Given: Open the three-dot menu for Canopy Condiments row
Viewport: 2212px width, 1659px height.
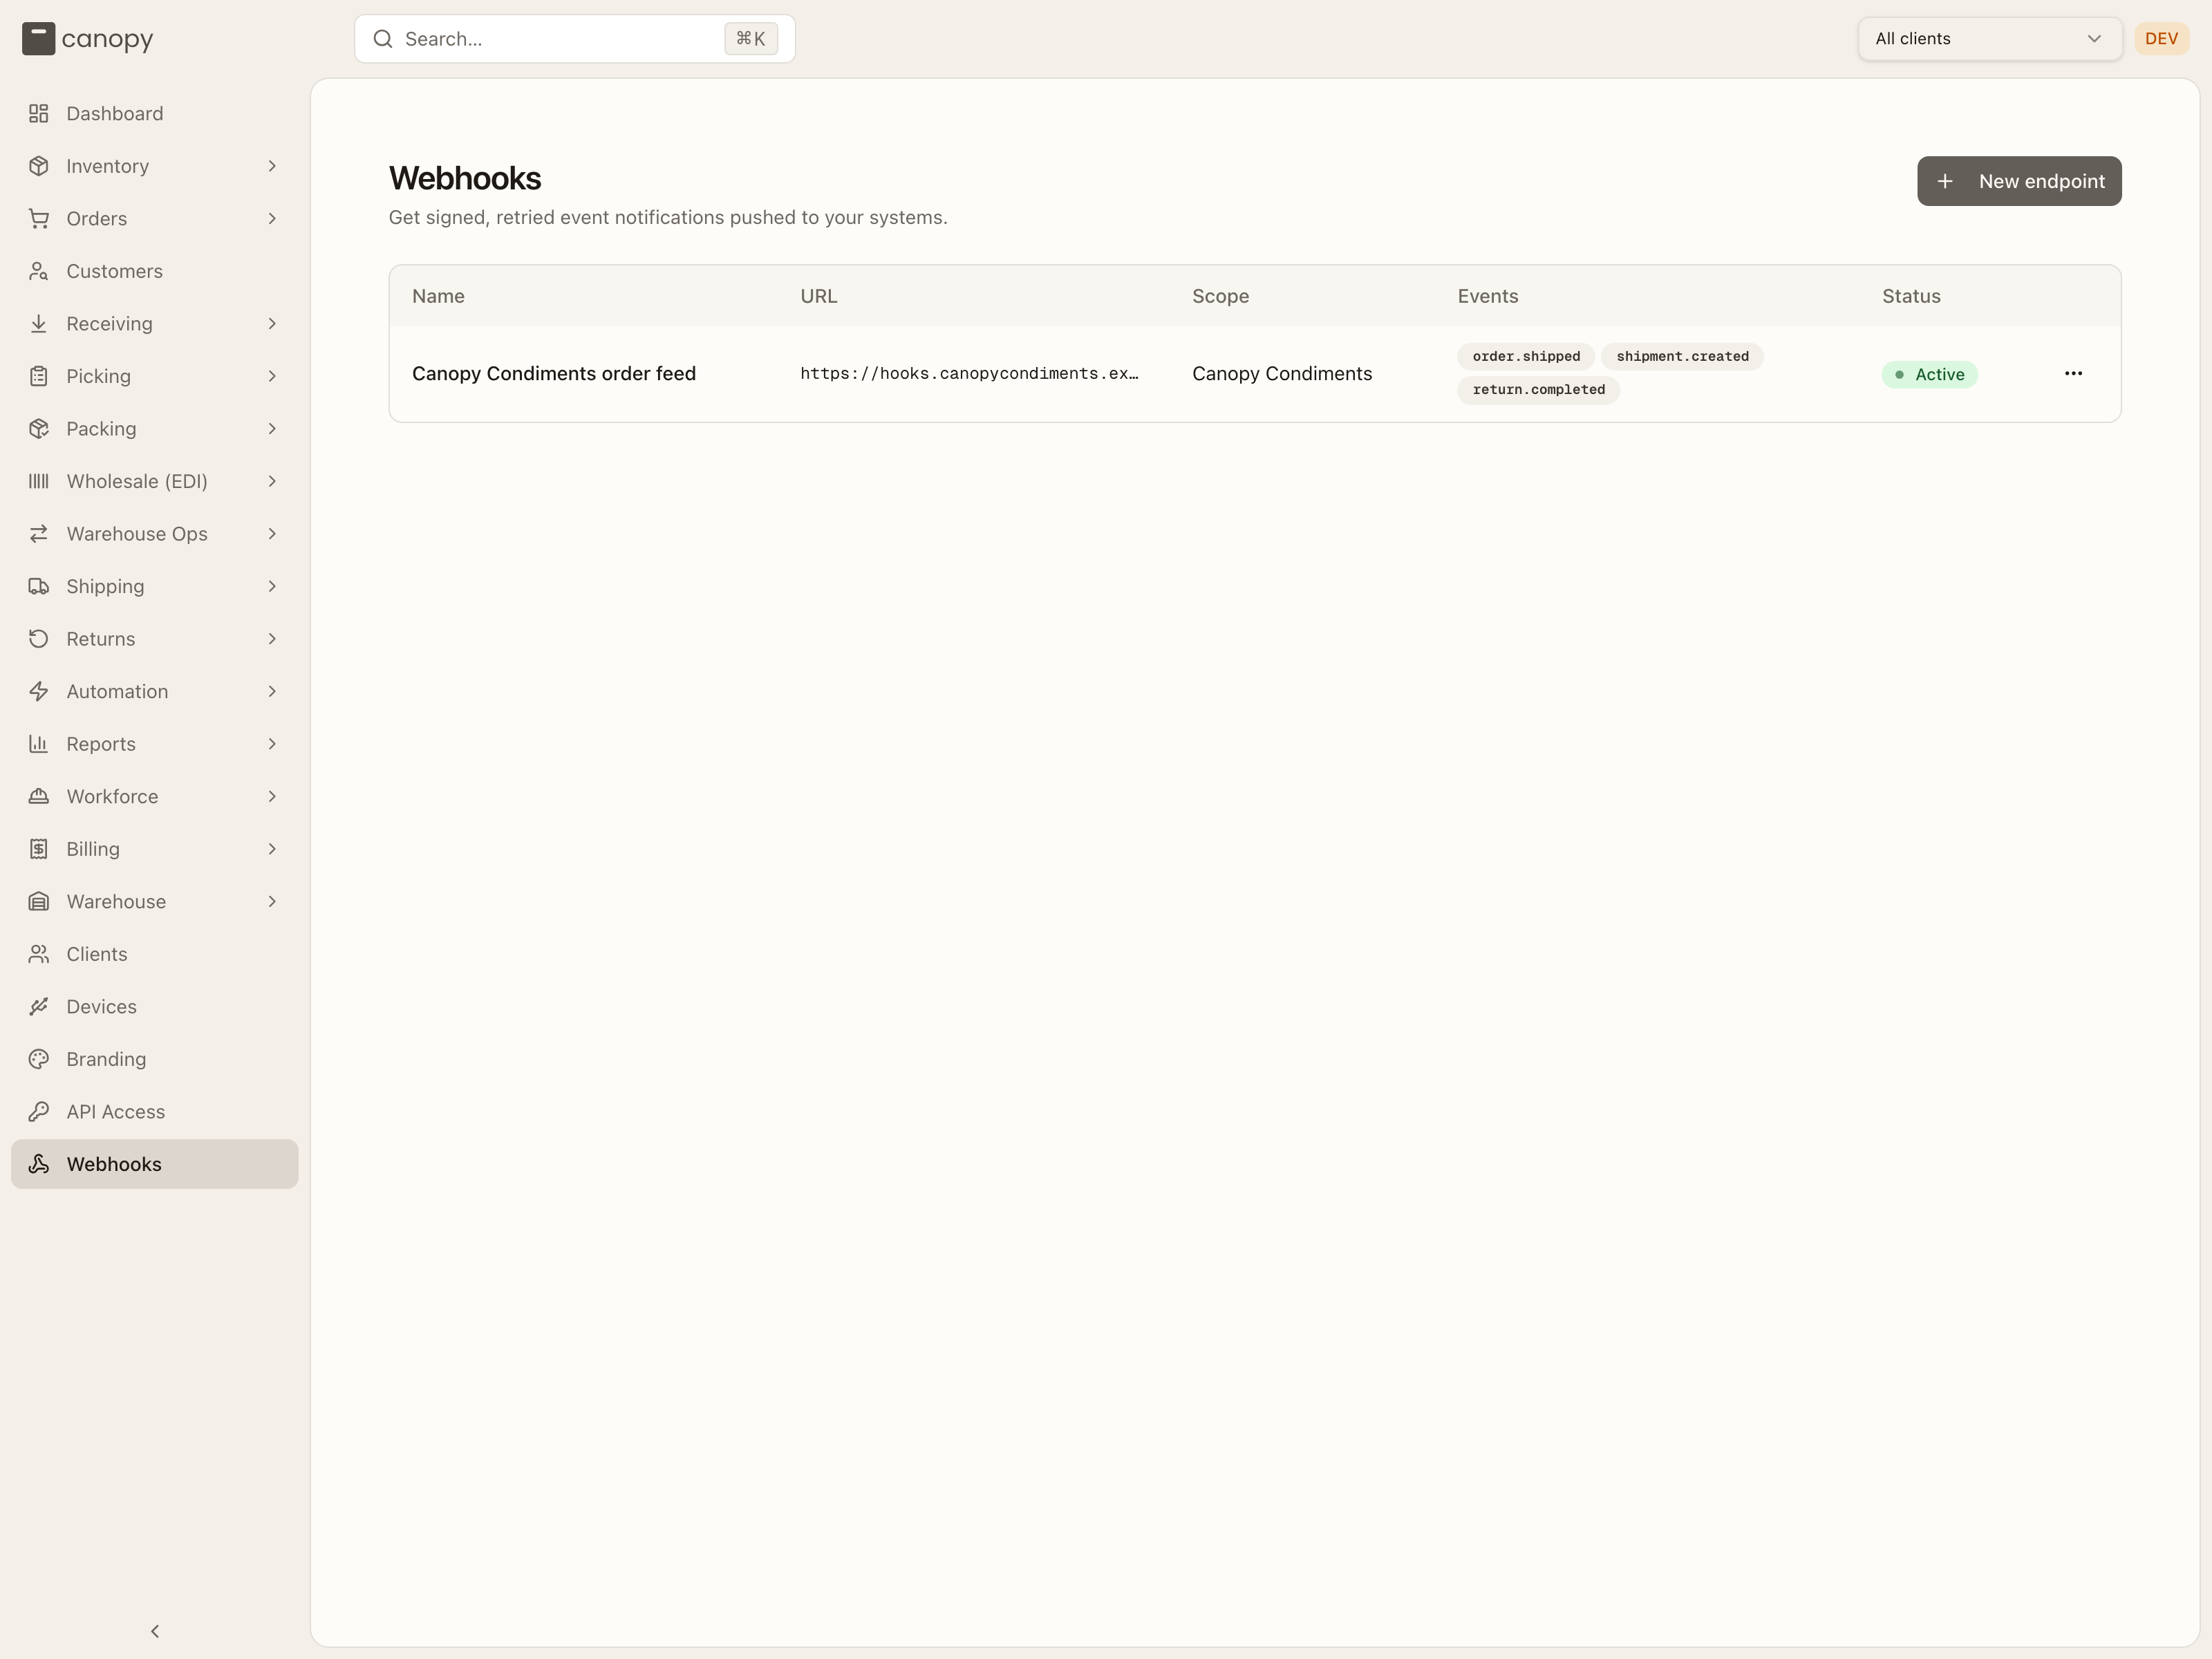Looking at the screenshot, I should 2073,373.
